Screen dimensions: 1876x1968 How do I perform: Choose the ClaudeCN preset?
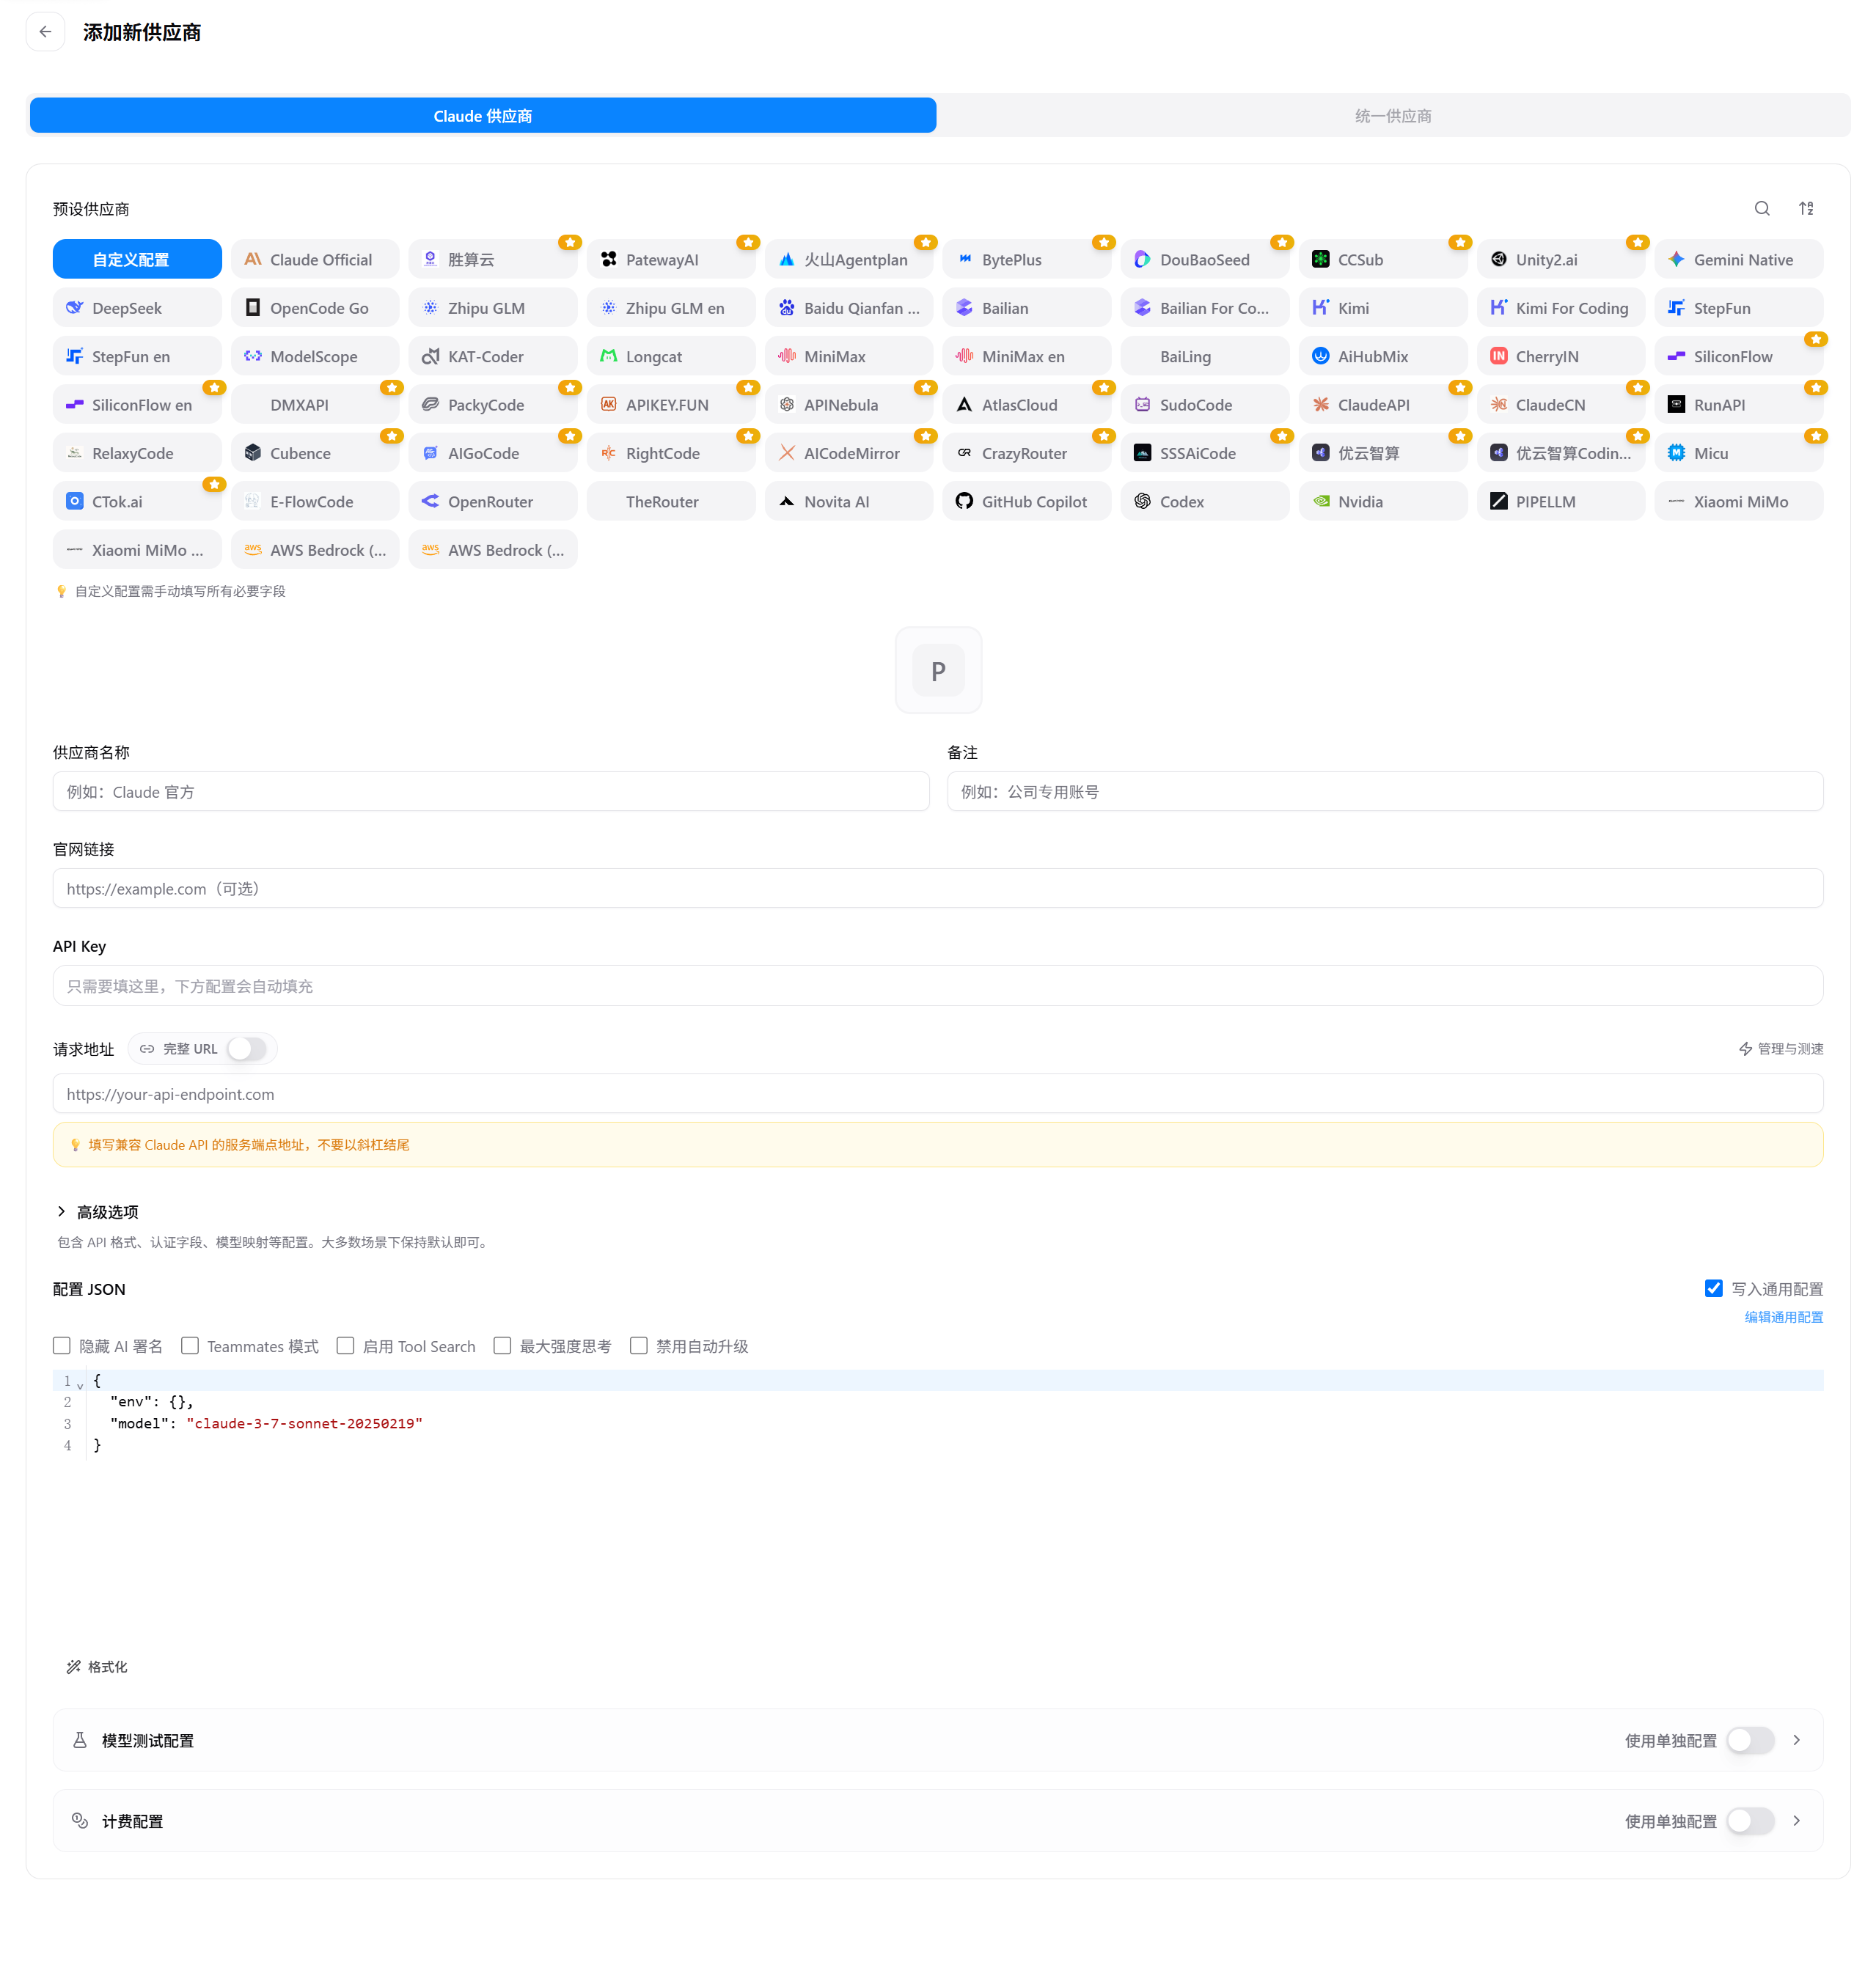click(x=1561, y=404)
